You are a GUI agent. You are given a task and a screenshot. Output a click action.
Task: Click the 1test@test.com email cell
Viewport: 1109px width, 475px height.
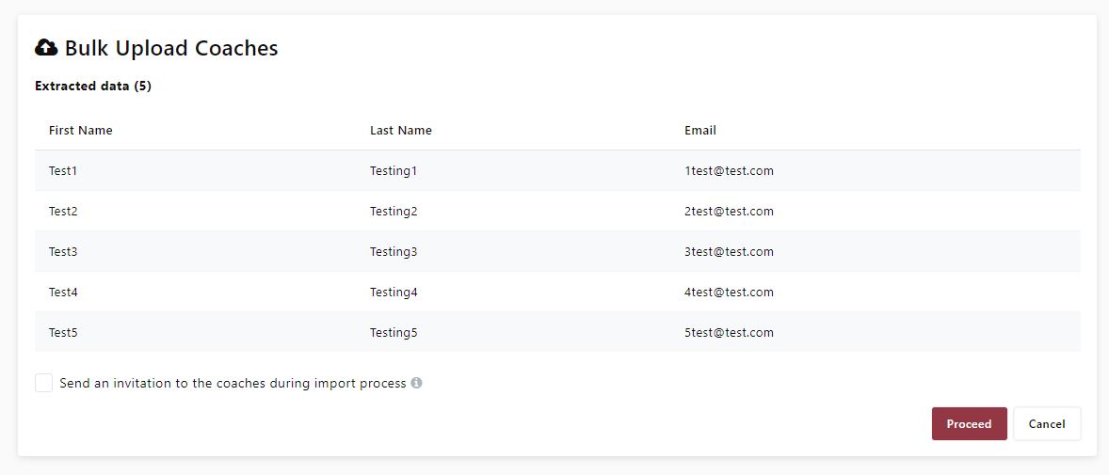point(729,171)
